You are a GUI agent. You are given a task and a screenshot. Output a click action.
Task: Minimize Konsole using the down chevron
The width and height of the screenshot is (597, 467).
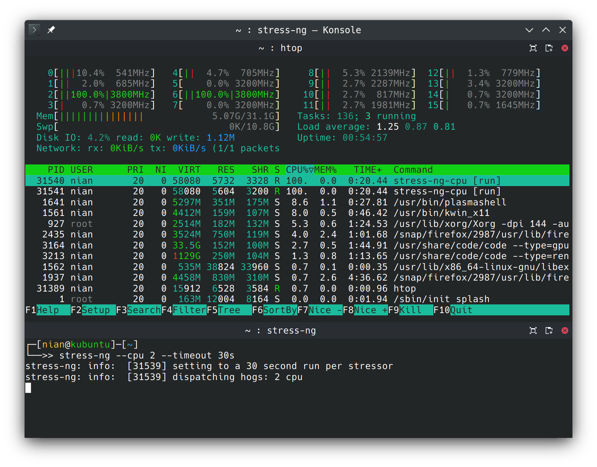529,30
